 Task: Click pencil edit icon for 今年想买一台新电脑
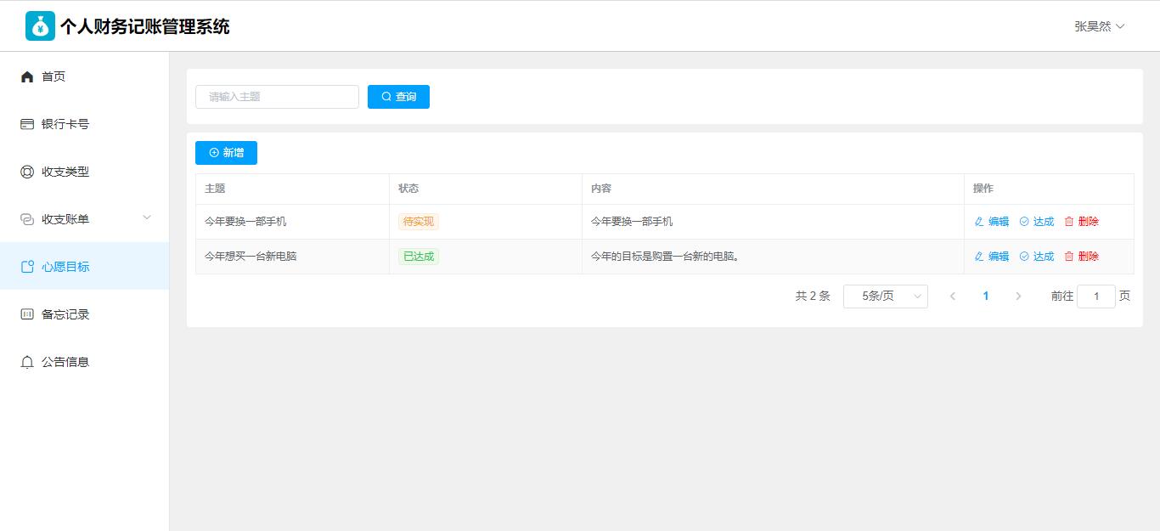tap(979, 257)
